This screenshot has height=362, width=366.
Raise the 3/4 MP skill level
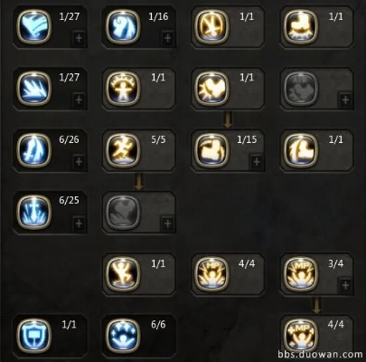[345, 285]
